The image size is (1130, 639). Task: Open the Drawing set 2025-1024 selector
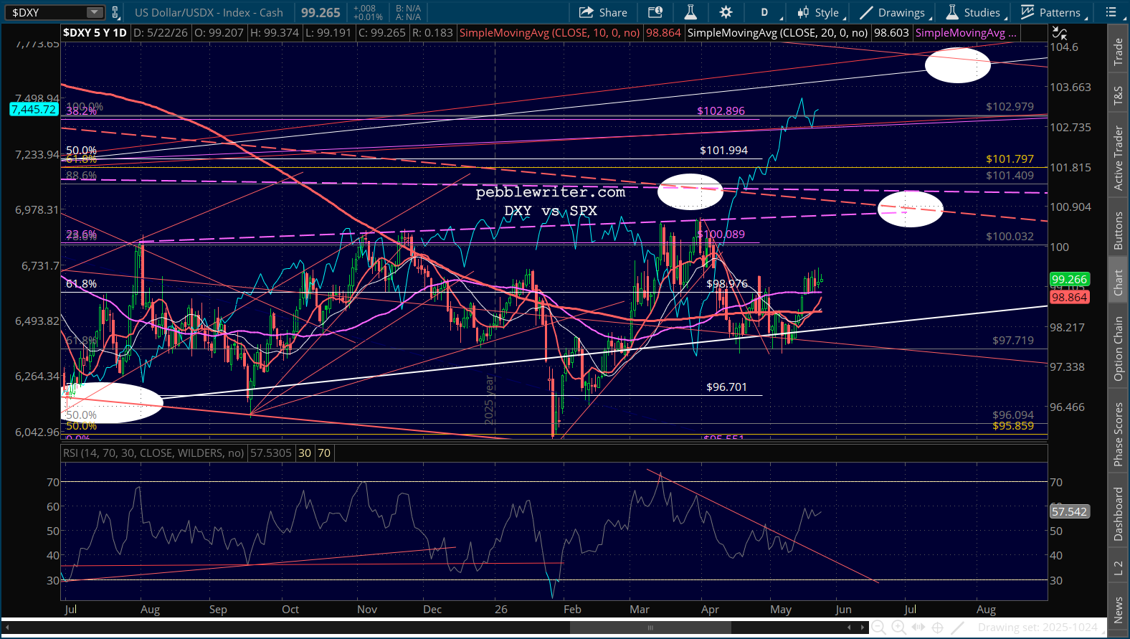coord(1038,628)
